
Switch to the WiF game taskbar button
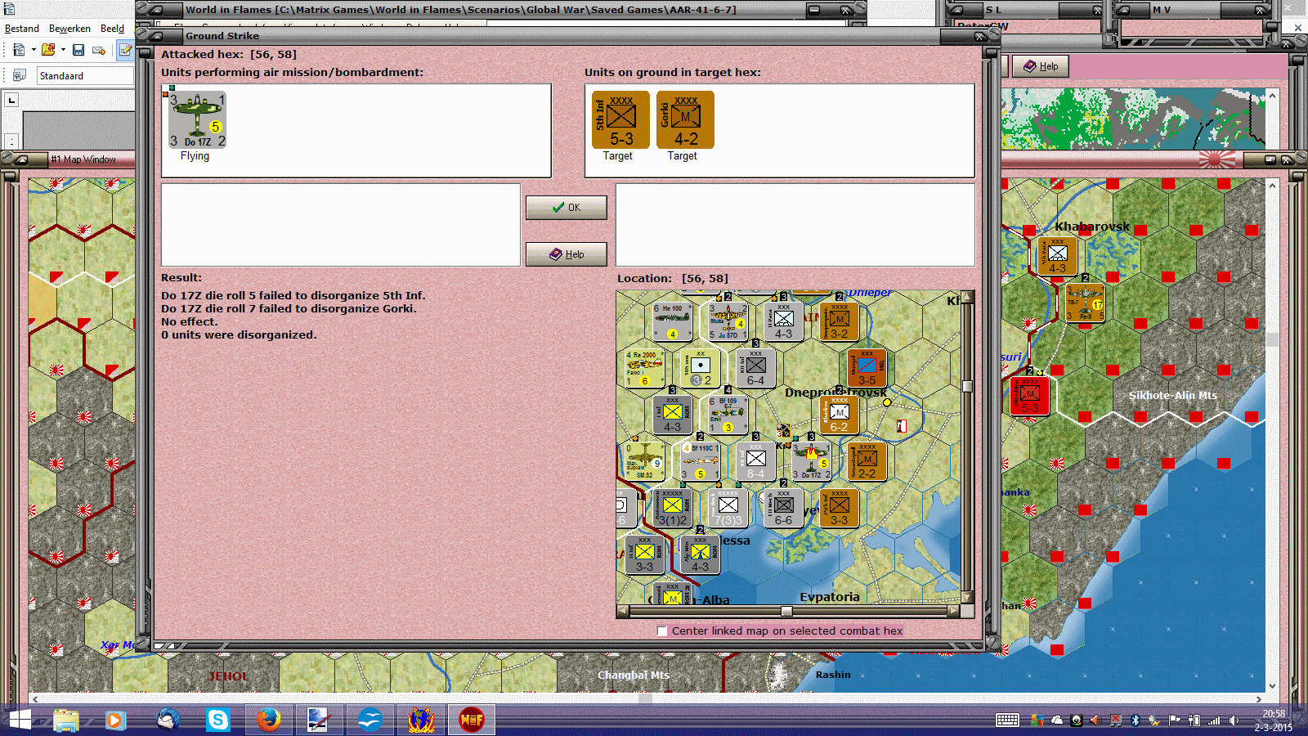472,720
